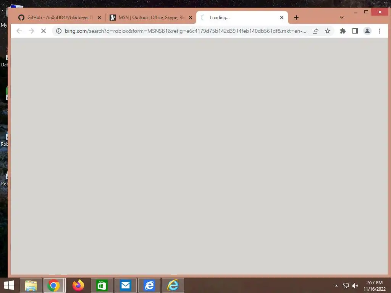The width and height of the screenshot is (391, 293).
Task: Close the Loading tab
Action: 282,18
